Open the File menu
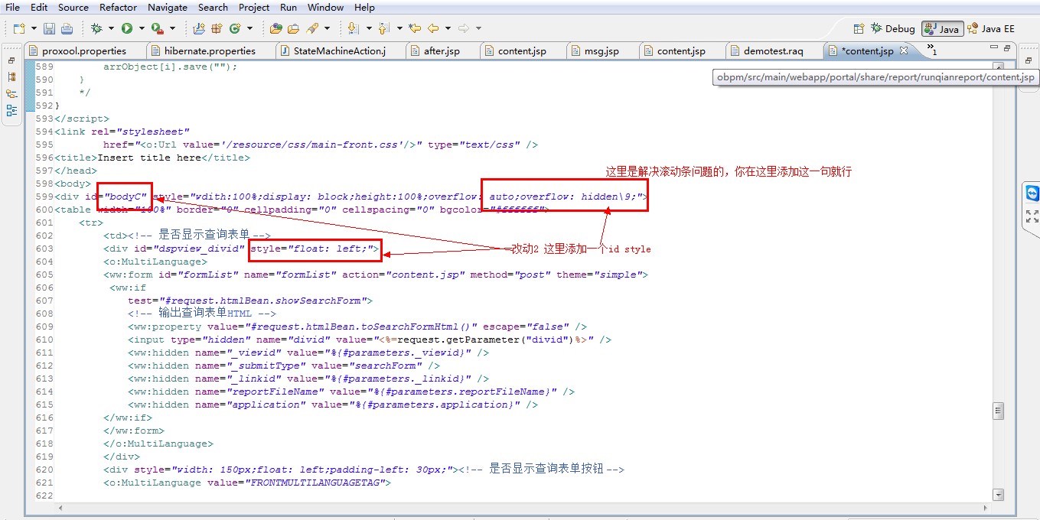Viewport: 1040px width, 520px height. coord(12,7)
